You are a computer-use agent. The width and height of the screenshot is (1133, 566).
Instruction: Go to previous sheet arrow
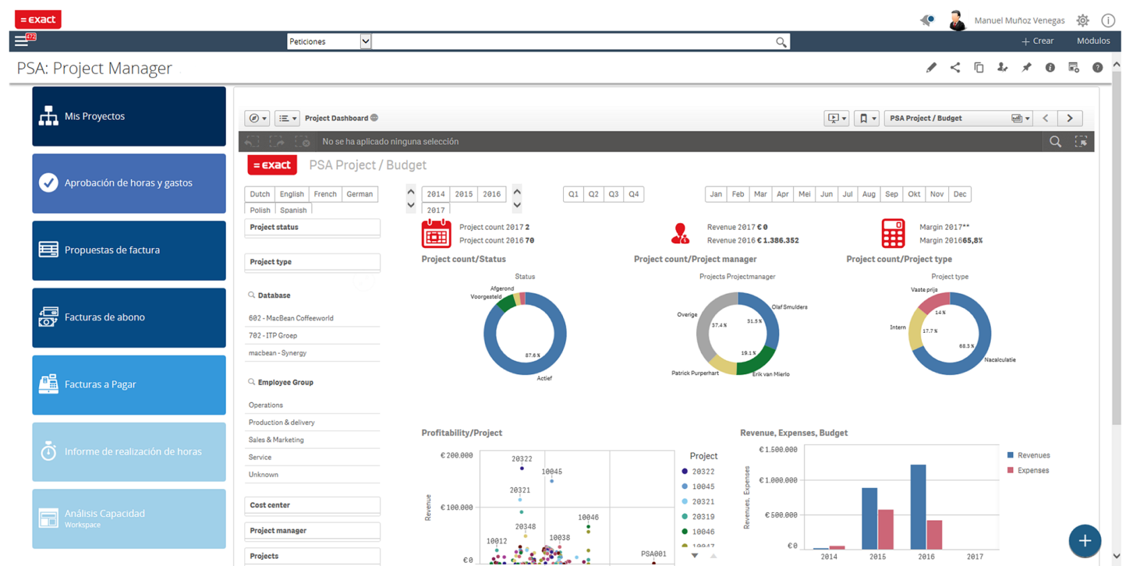click(x=1045, y=118)
